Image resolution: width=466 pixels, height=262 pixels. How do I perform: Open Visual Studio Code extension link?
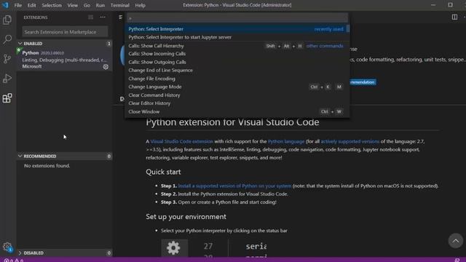(181, 141)
